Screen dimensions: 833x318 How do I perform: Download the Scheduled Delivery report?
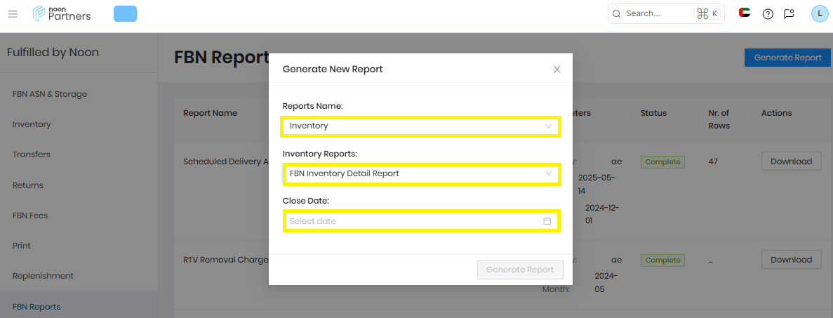792,161
